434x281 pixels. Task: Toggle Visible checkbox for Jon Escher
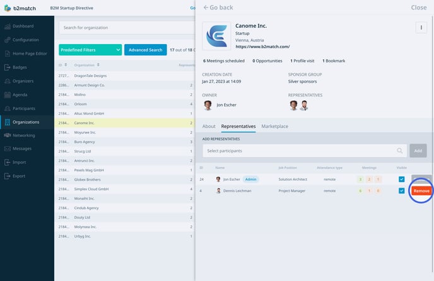[401, 179]
